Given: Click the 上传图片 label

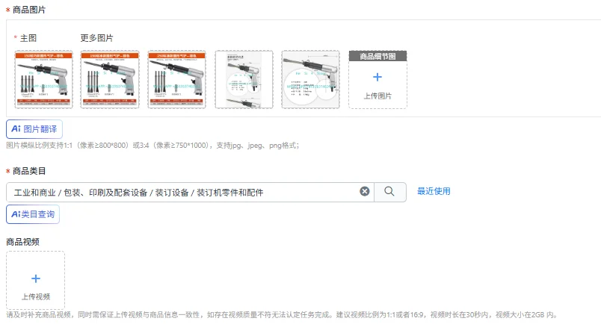Looking at the screenshot, I should point(377,96).
